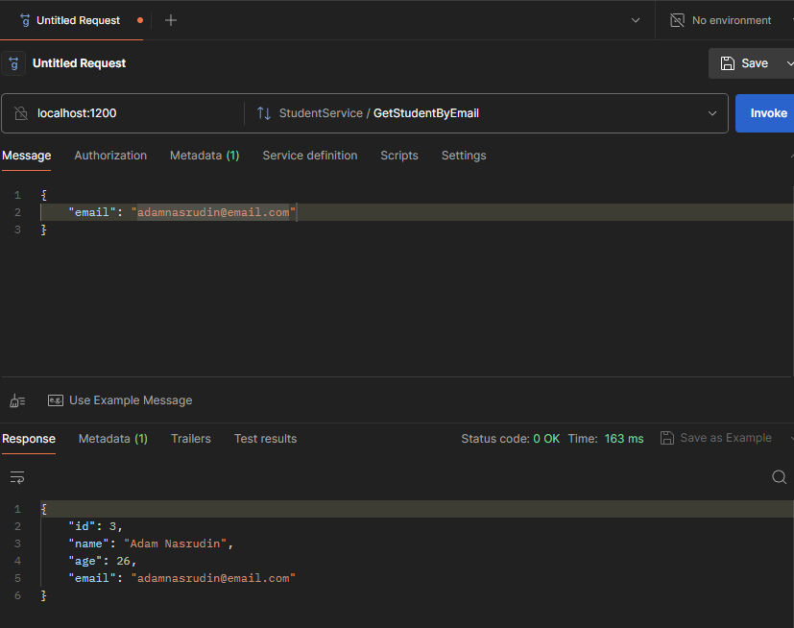Click the email value in message editor
The height and width of the screenshot is (628, 794).
(213, 212)
